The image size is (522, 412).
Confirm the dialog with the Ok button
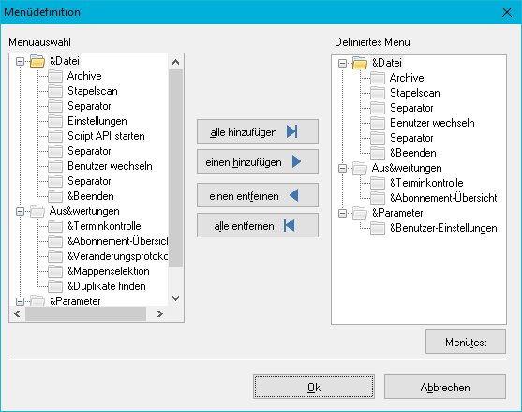(314, 387)
